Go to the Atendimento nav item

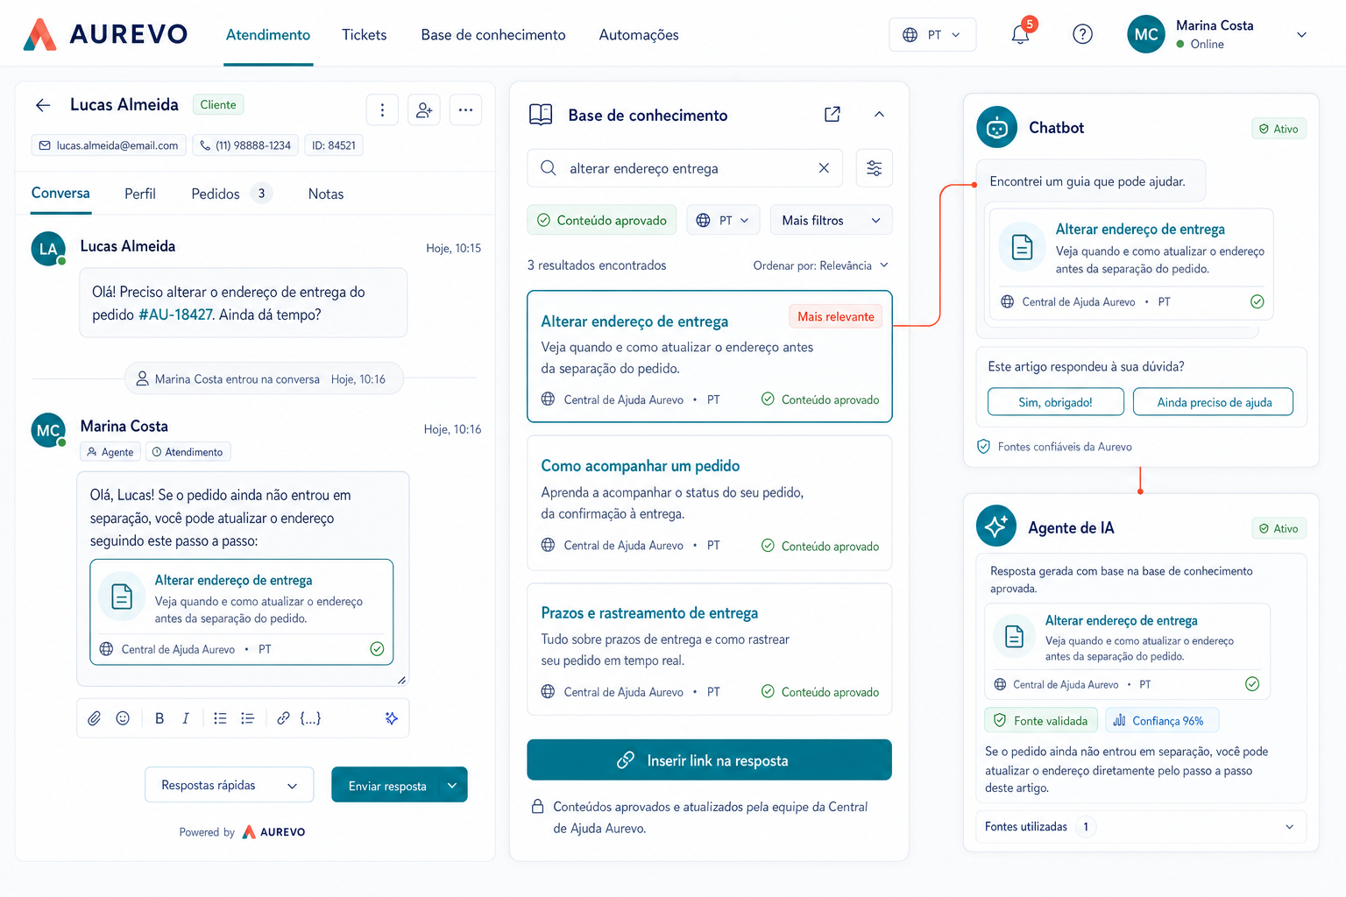tap(268, 35)
